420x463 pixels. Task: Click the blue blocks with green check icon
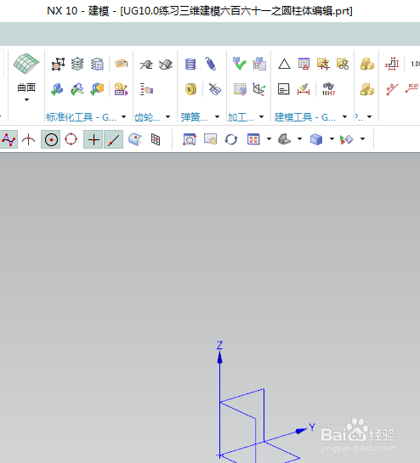point(57,89)
